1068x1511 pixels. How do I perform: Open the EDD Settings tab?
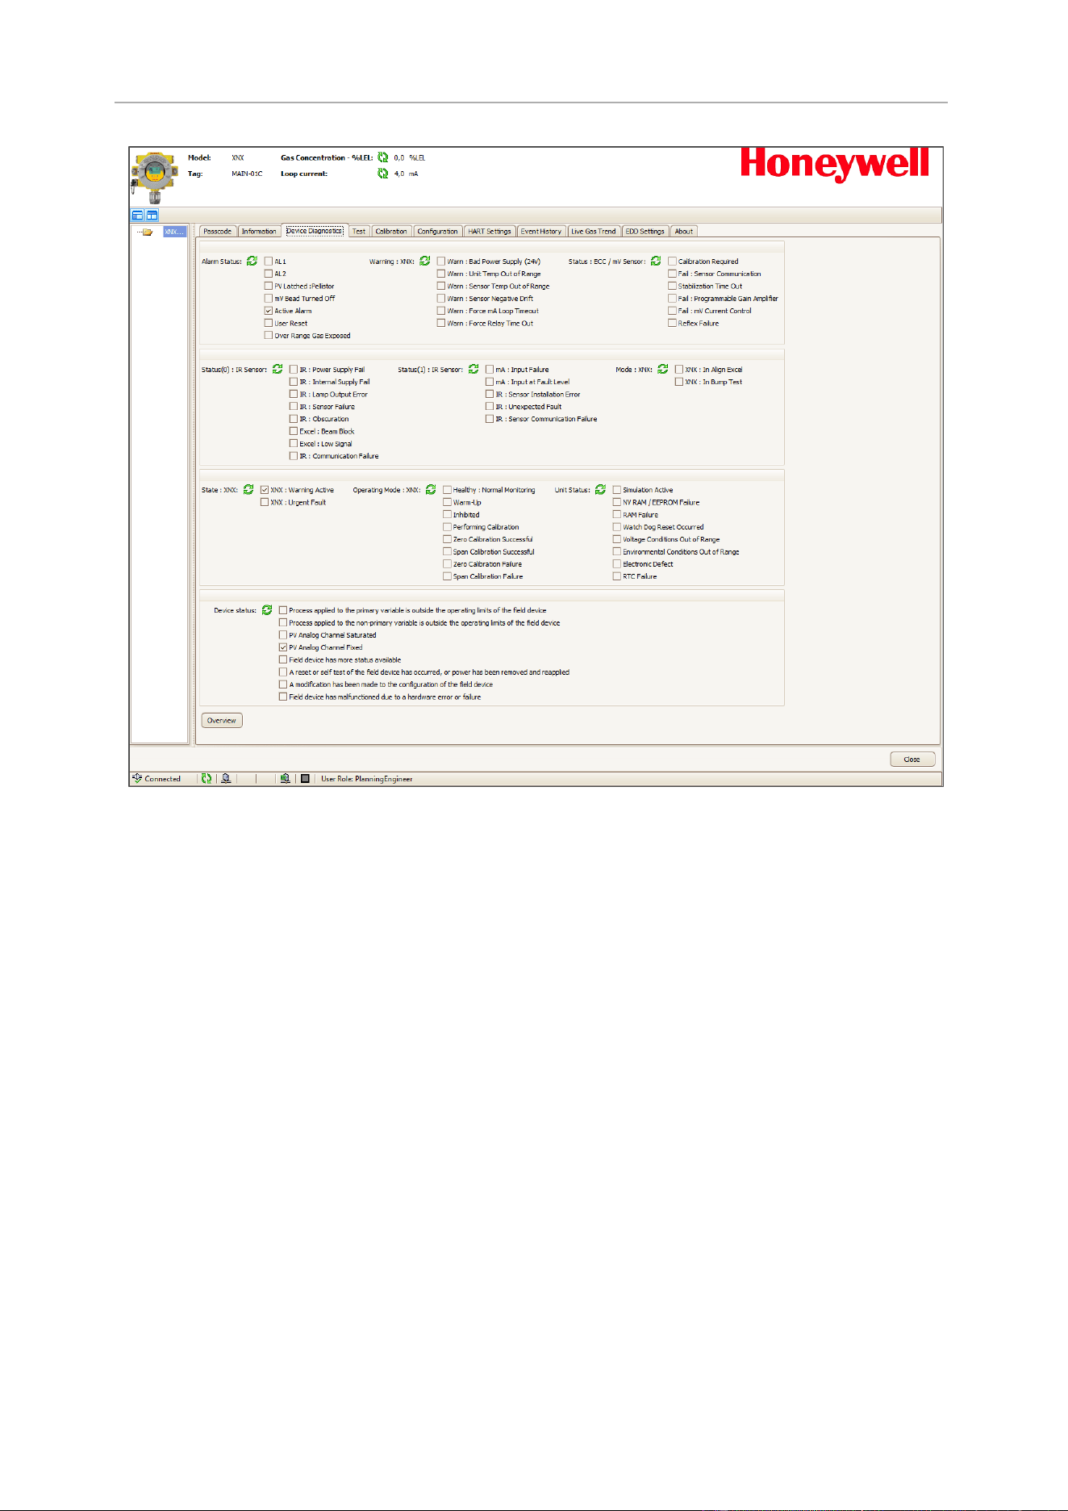tap(645, 232)
